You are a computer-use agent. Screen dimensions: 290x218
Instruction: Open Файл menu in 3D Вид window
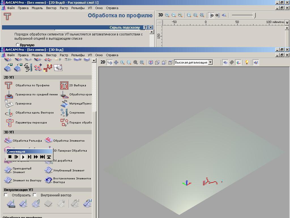point(11,55)
